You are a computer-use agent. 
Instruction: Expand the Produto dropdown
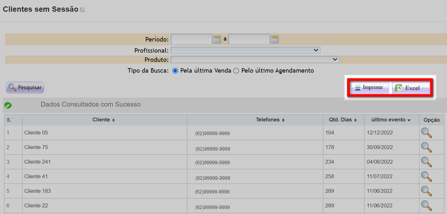[x=255, y=60]
